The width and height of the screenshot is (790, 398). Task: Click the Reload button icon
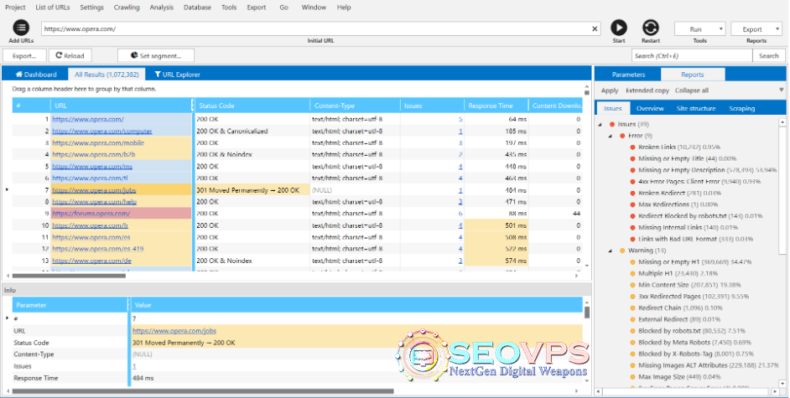coord(59,55)
